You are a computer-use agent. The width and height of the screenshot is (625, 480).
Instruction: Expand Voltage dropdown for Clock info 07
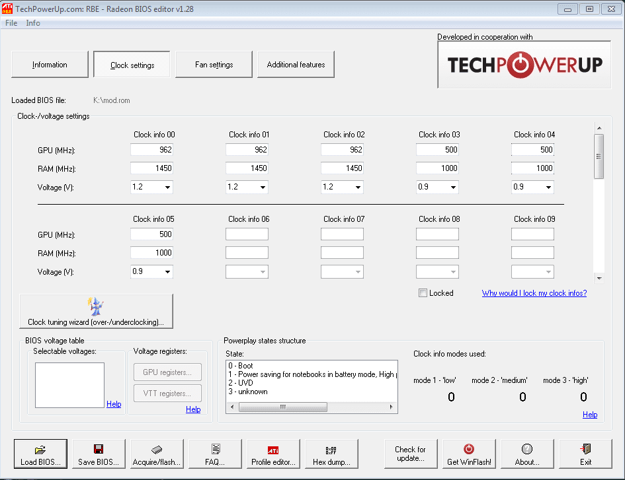358,272
